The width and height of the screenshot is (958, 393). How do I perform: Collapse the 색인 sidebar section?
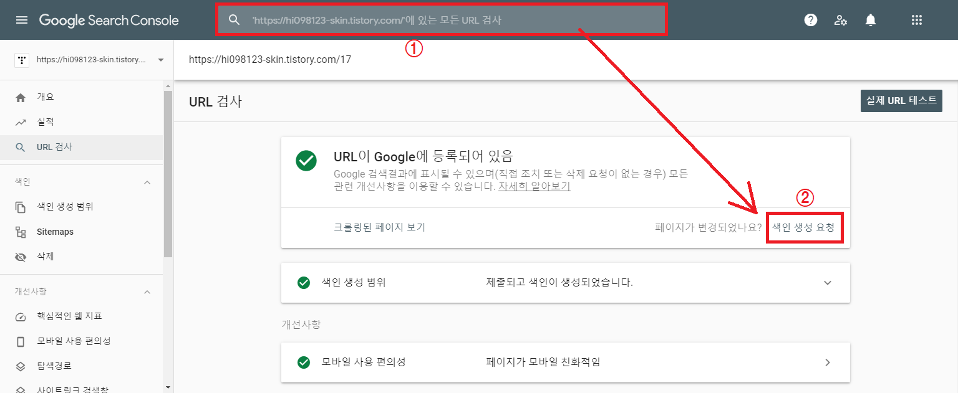click(x=147, y=182)
